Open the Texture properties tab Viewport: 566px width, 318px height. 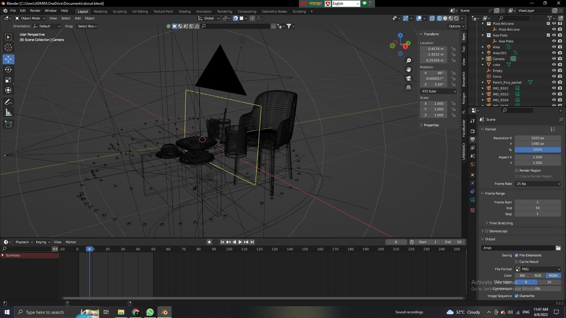(x=473, y=210)
